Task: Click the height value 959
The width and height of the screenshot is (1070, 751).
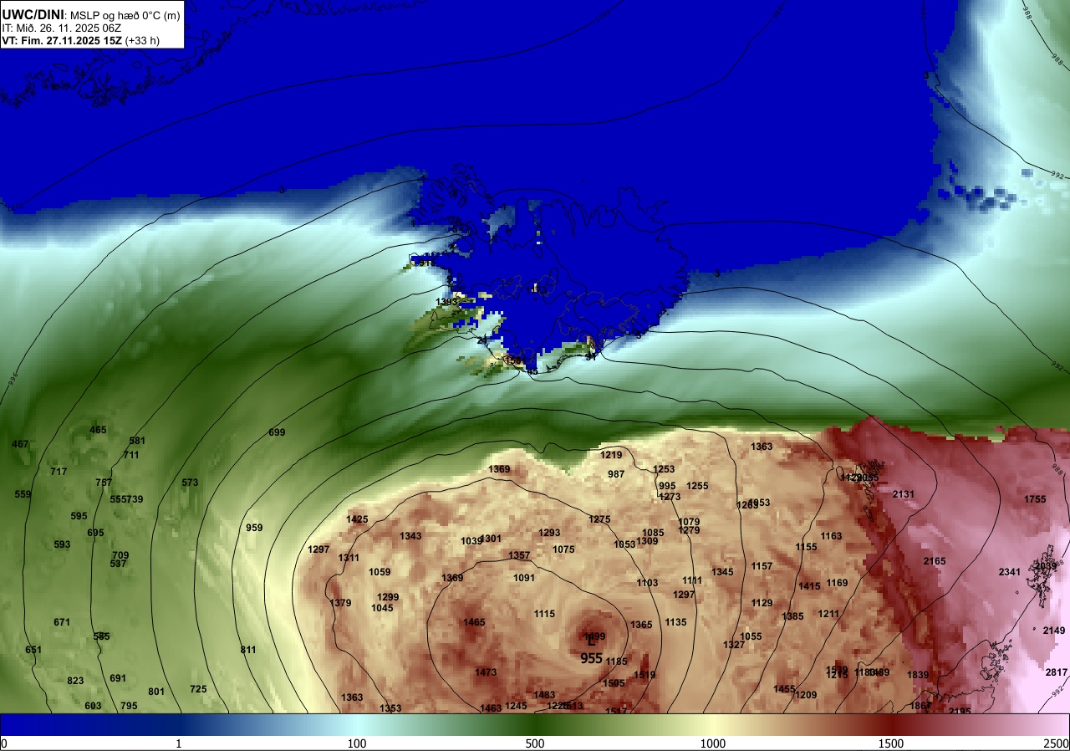Action: [254, 528]
